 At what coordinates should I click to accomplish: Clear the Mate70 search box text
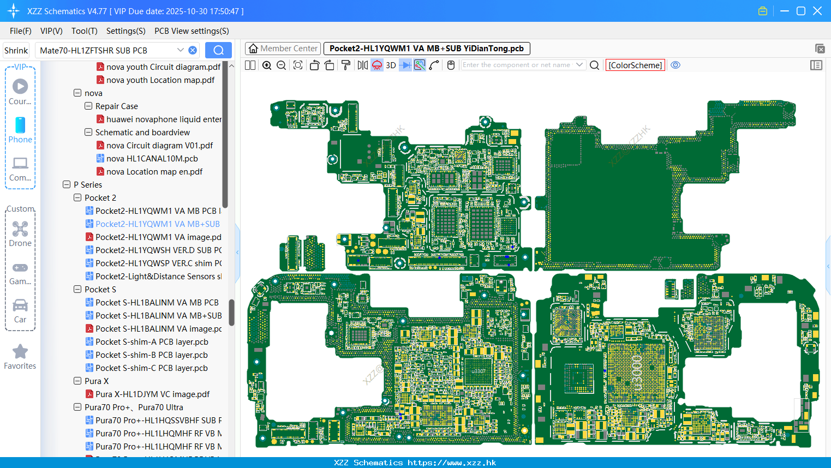click(193, 50)
